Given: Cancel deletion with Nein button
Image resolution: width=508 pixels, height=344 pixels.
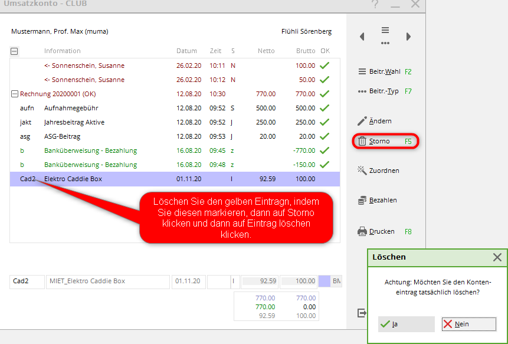Looking at the screenshot, I should (x=468, y=324).
